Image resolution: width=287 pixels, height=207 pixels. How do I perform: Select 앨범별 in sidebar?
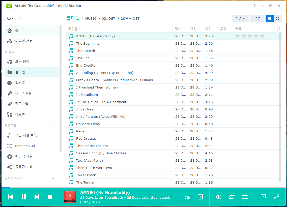32,83
